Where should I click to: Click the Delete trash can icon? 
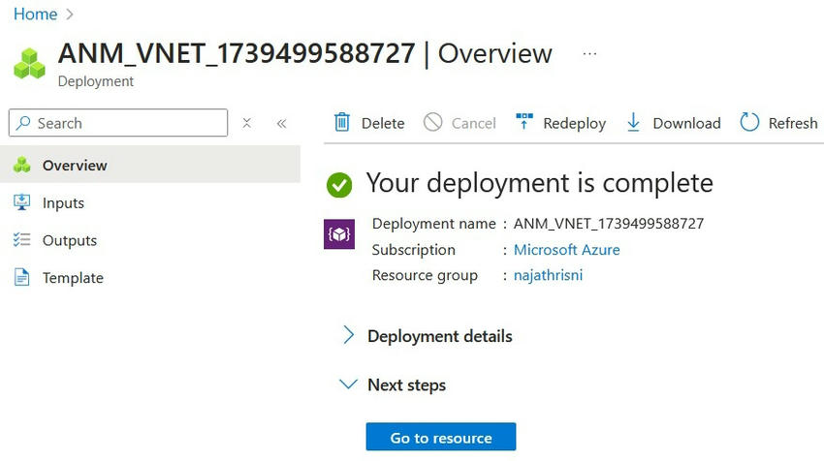pyautogui.click(x=342, y=123)
